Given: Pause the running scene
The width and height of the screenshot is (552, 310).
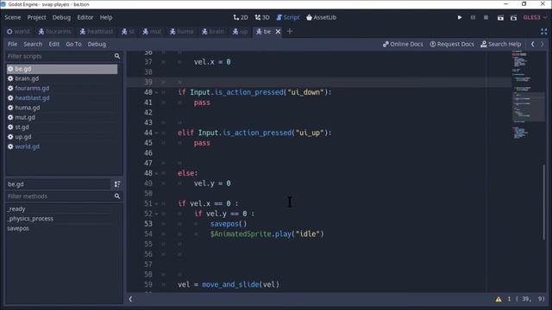Looking at the screenshot, I should click(x=474, y=17).
